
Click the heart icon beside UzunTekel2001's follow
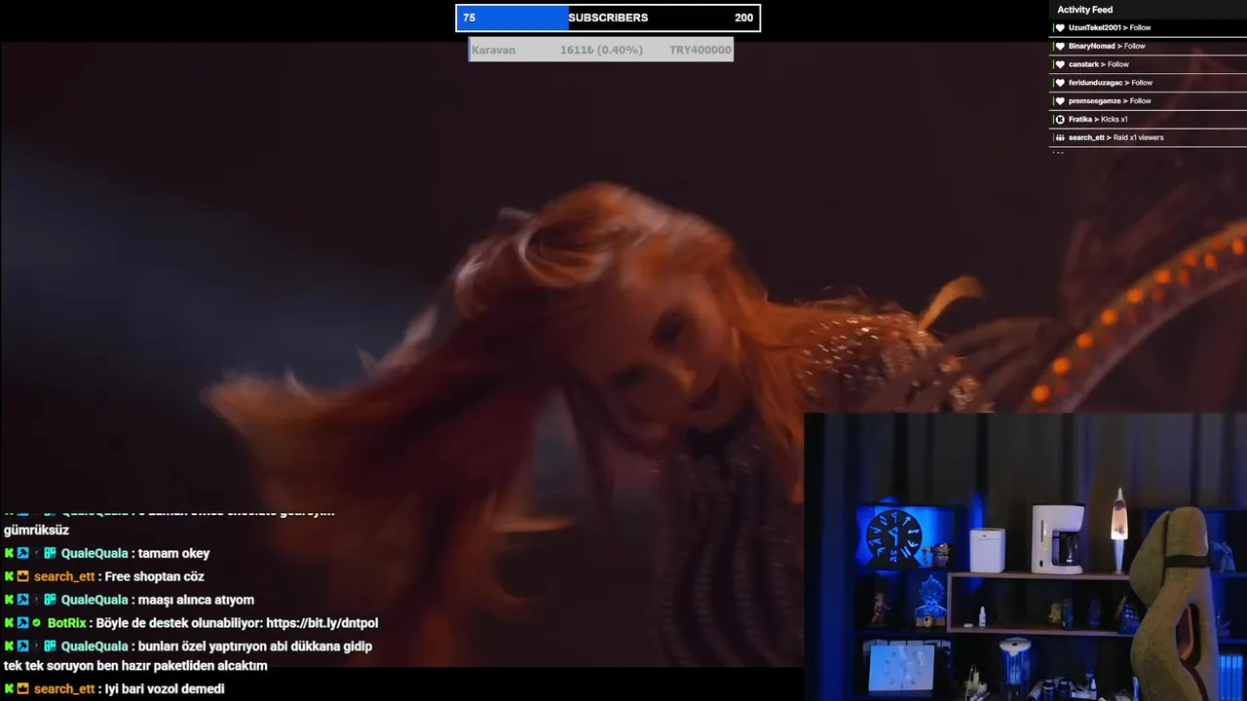coord(1060,28)
